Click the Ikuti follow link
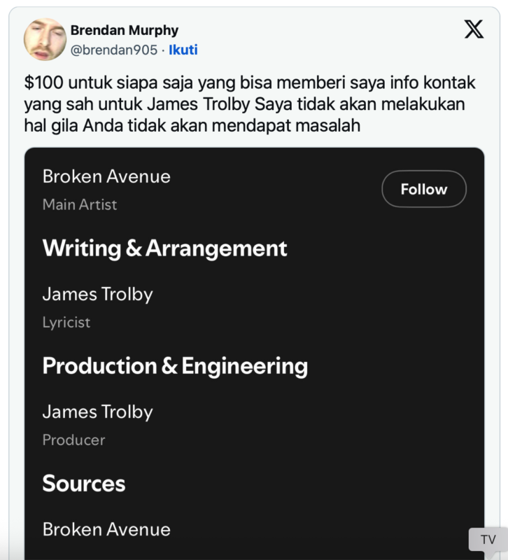 point(183,50)
